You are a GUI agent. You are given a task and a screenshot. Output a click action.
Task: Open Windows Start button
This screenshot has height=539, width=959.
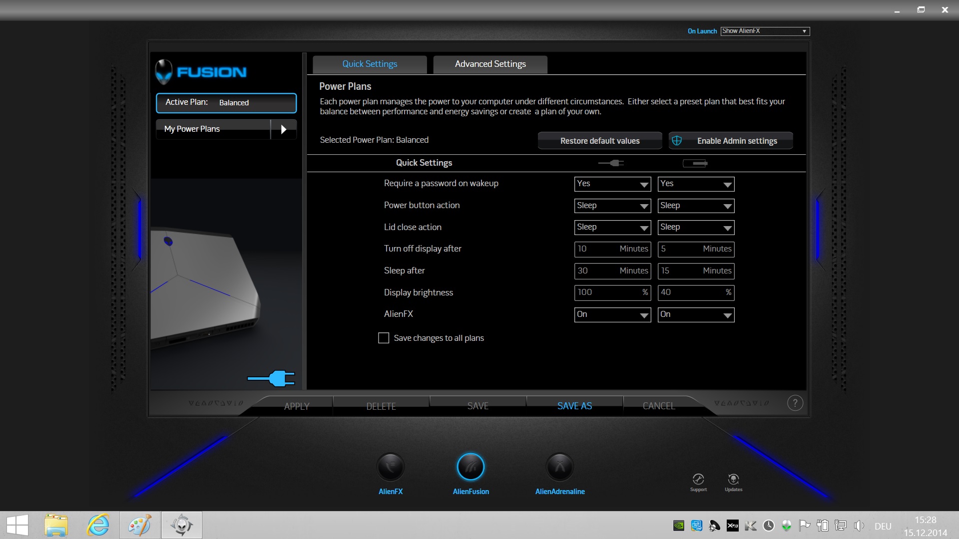point(17,526)
